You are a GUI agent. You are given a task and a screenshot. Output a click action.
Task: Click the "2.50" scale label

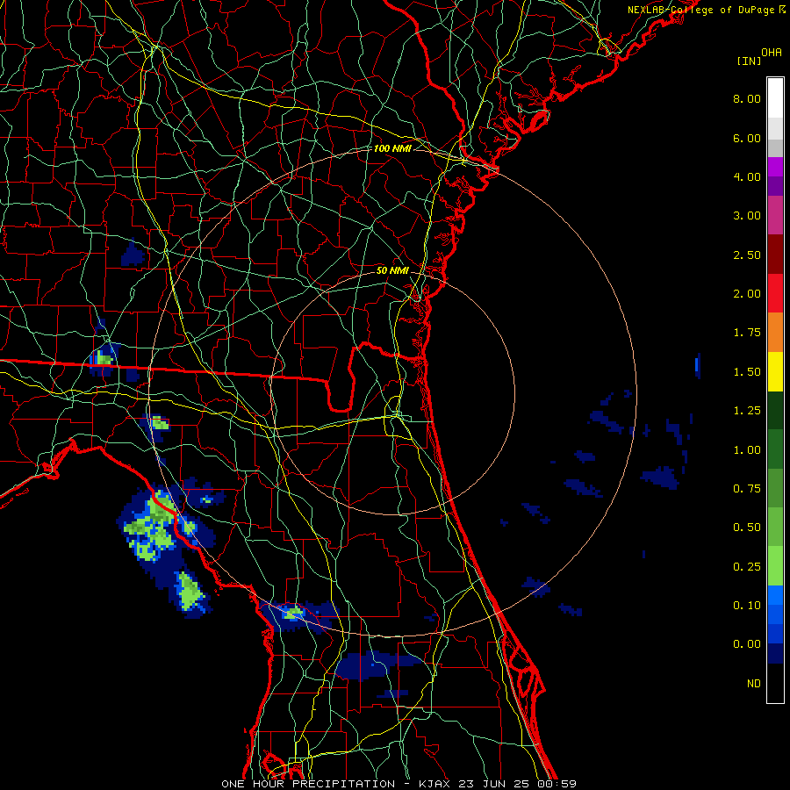coord(747,255)
